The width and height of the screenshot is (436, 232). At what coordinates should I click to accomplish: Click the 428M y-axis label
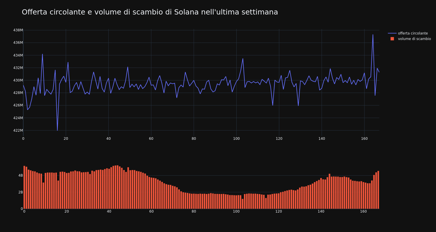[18, 93]
